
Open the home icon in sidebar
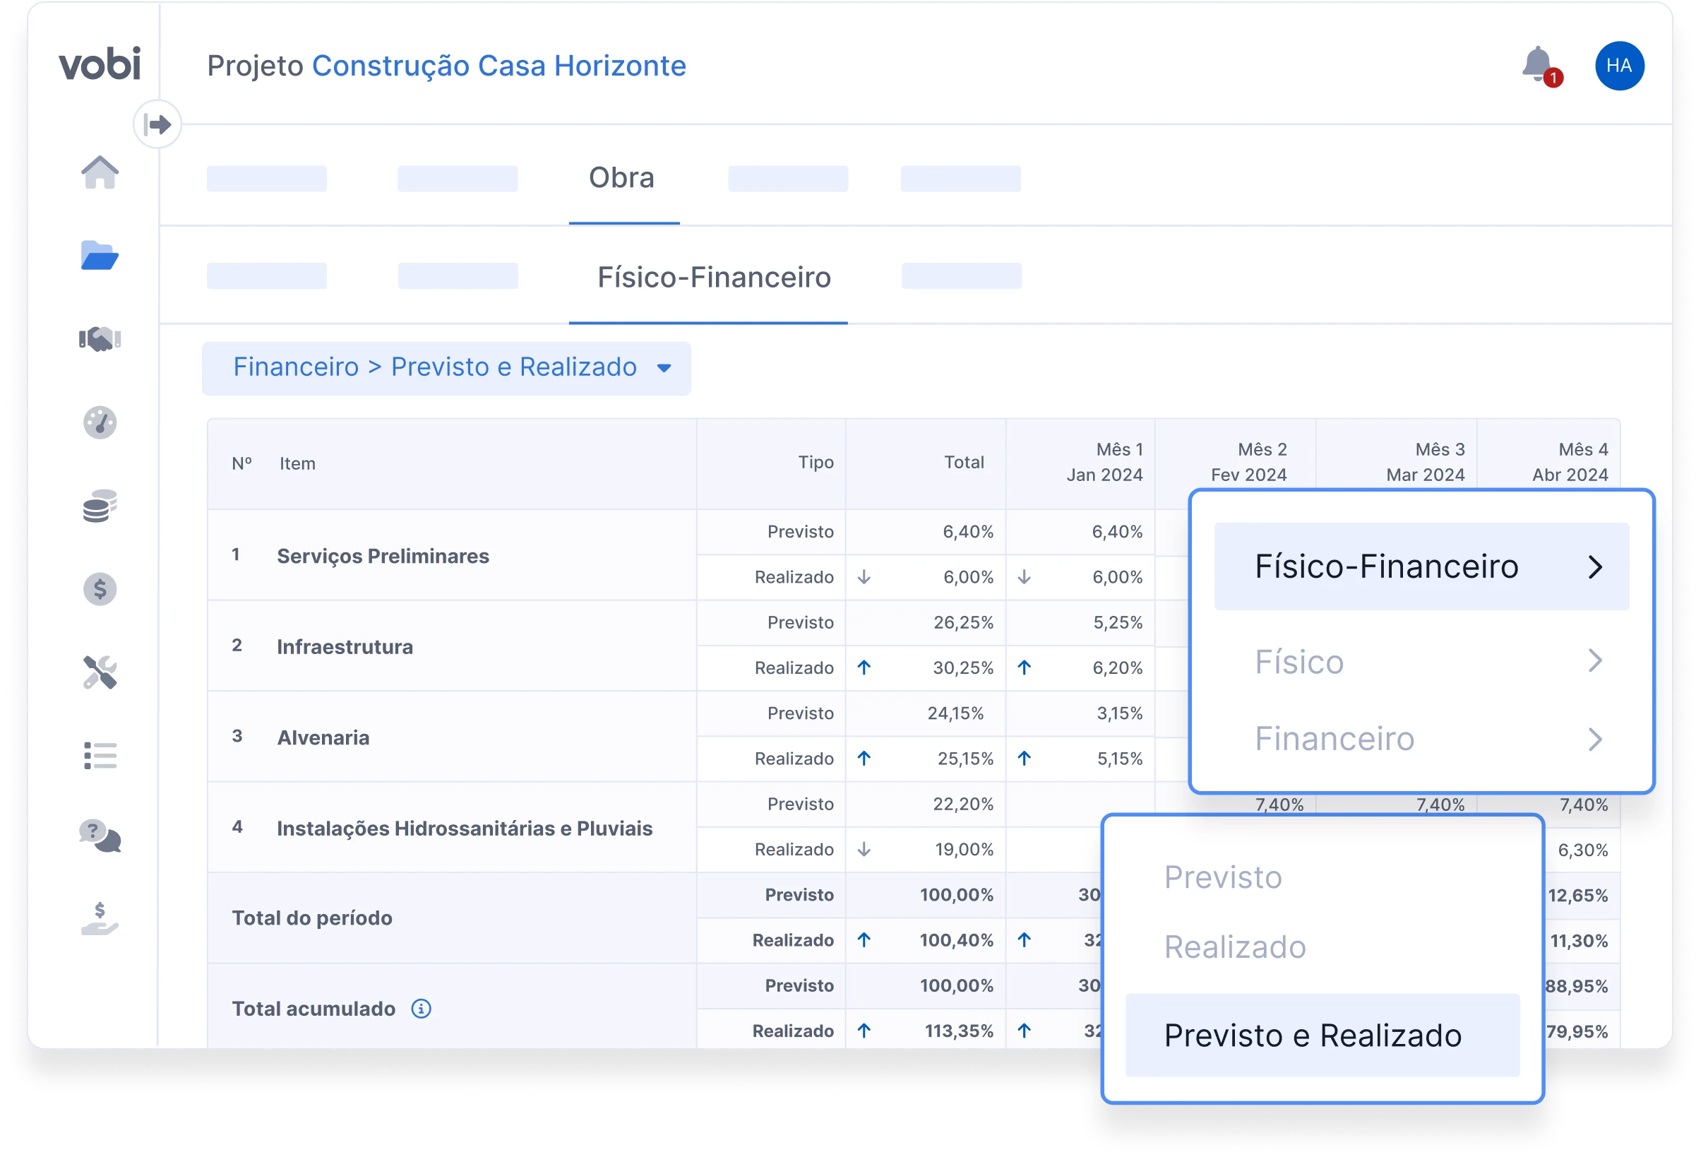click(x=100, y=172)
